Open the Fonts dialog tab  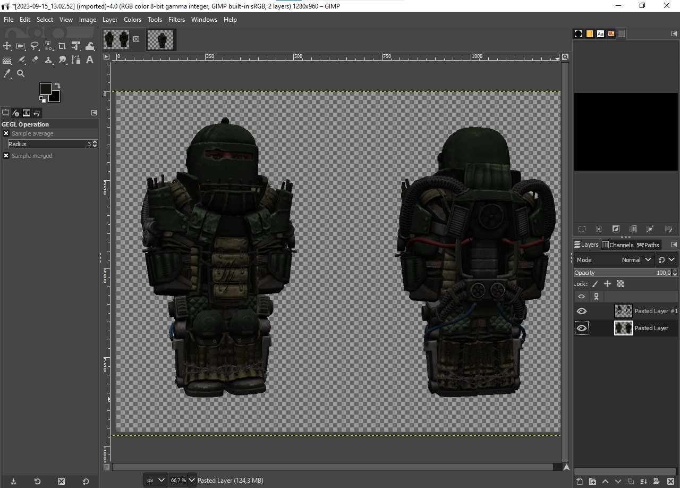click(x=600, y=33)
